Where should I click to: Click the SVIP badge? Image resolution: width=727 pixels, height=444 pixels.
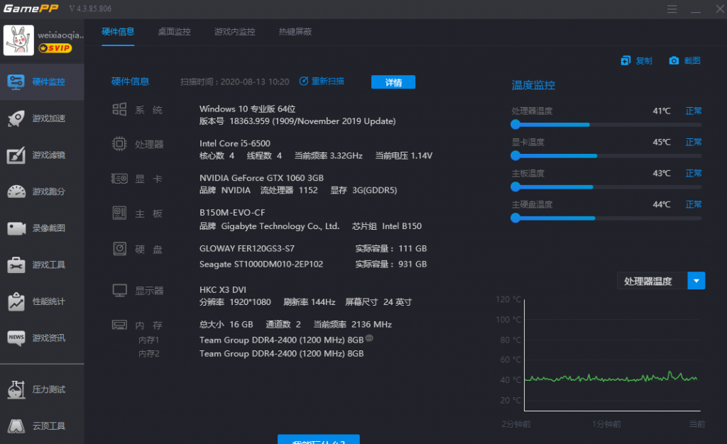coord(55,48)
